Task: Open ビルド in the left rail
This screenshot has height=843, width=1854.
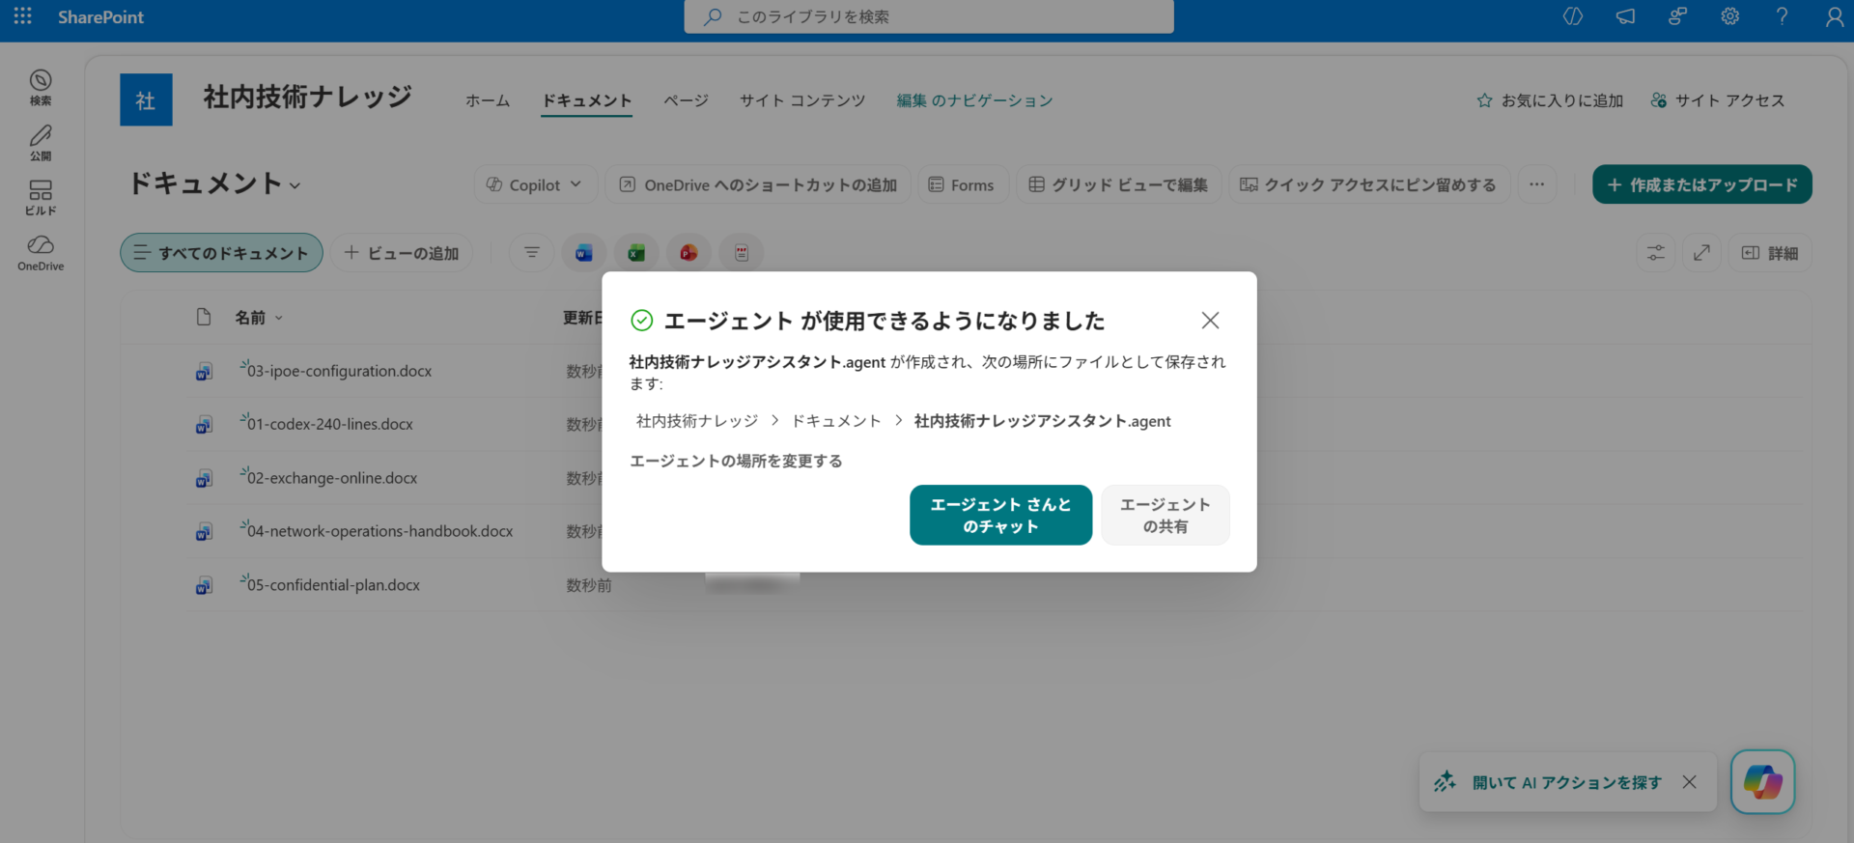Action: point(41,198)
